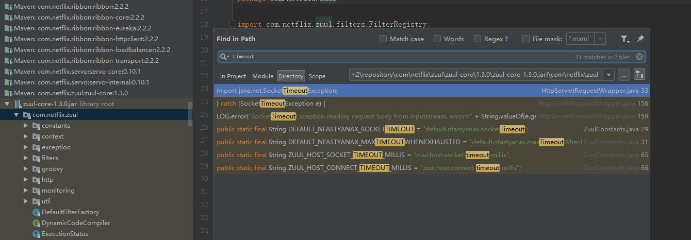
Task: Expand the directory path dropdown
Action: 608,75
